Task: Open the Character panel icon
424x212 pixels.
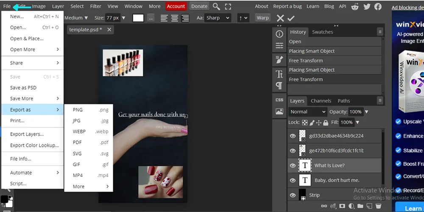Action: pos(279,74)
